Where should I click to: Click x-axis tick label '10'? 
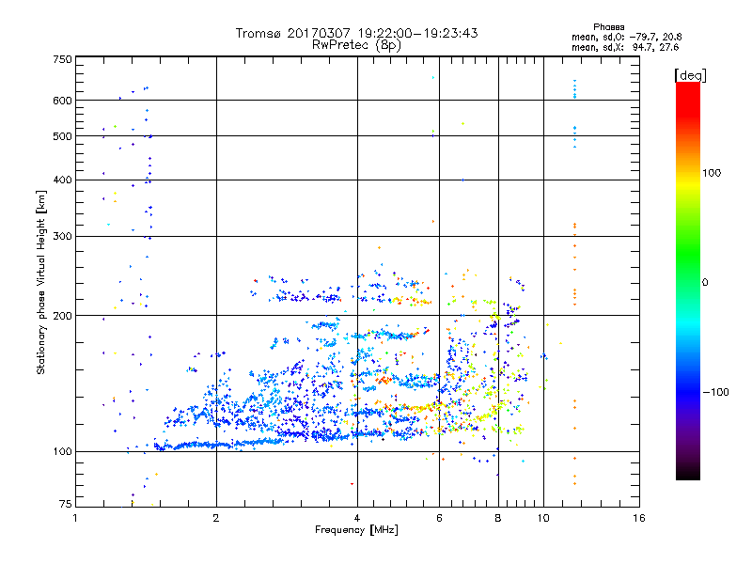543,518
